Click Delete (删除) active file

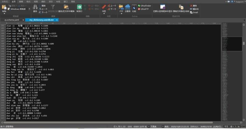[x=193, y=6]
